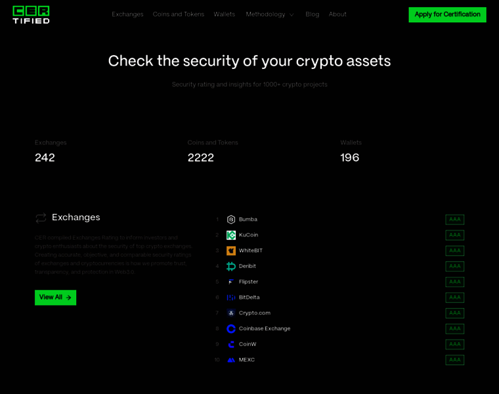Click the Bumba exchange logo icon

click(231, 219)
